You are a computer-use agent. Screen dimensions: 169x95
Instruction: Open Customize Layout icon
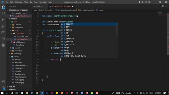149,2
